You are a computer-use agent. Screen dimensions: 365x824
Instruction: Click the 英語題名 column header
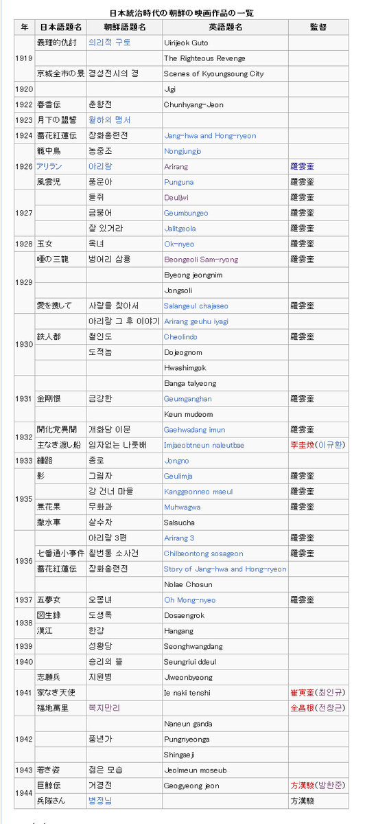(224, 27)
